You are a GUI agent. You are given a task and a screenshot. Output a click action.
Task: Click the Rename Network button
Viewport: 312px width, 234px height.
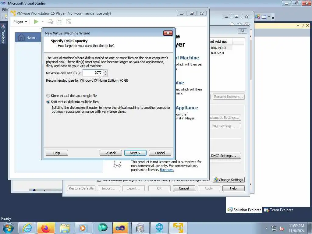click(229, 97)
